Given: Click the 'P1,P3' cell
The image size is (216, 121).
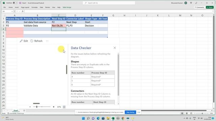Looking at the screenshot, I should click(x=75, y=26).
